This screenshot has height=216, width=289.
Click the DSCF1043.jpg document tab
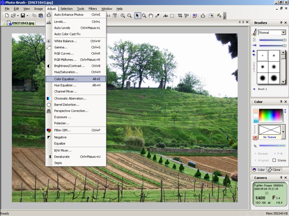point(22,23)
